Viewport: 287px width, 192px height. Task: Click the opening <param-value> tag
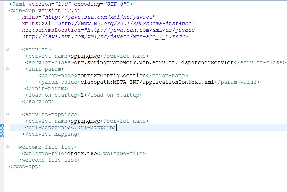60,82
